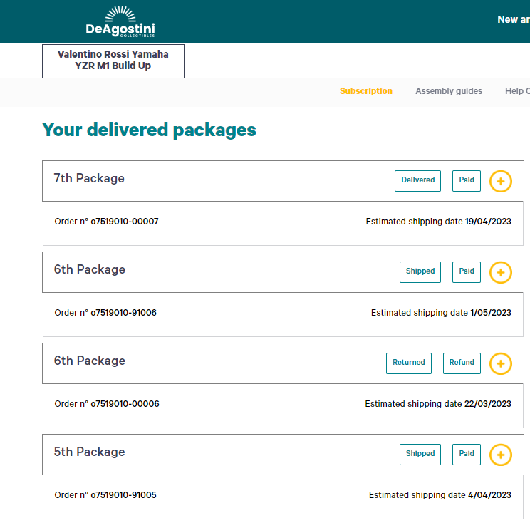Click the Returned status badge
Screen dimensions: 530x523
[409, 363]
